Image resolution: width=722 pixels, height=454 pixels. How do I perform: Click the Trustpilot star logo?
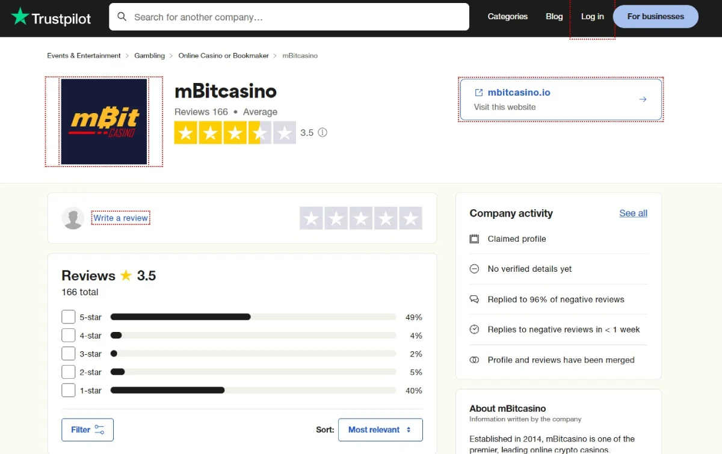(x=20, y=17)
